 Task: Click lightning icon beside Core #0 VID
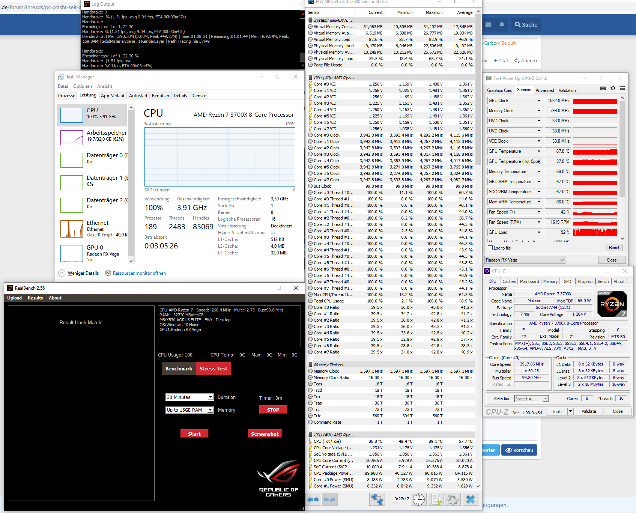click(x=310, y=84)
